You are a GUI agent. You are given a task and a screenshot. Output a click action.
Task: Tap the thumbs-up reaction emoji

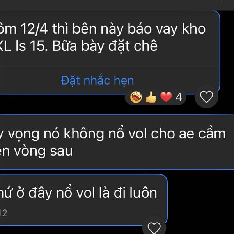point(151,97)
